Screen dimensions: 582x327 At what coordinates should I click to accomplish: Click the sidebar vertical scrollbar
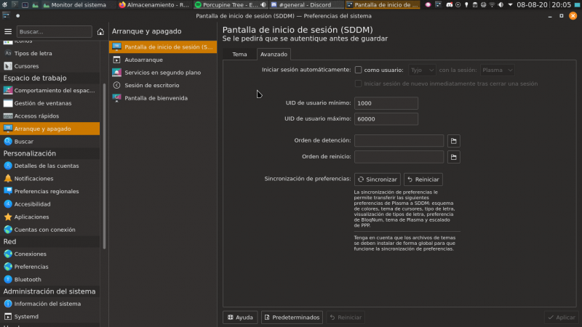[104, 166]
